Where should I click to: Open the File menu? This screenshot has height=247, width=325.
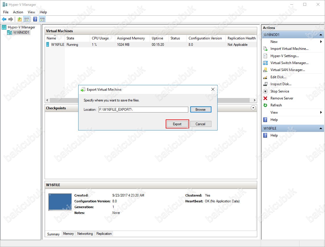(x=6, y=12)
